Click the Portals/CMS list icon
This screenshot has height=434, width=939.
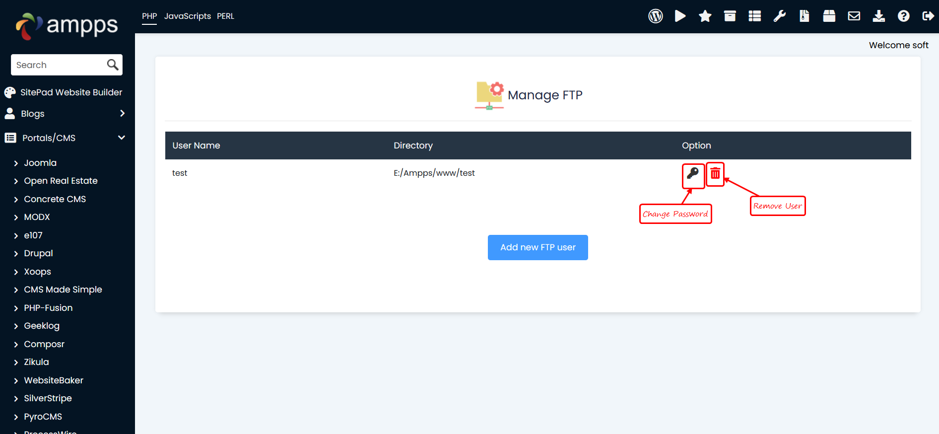(x=10, y=138)
